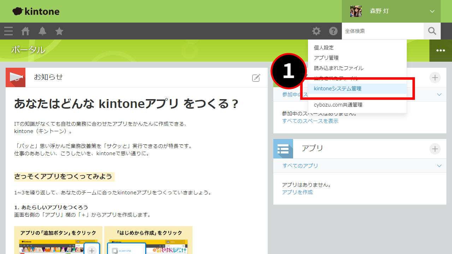
Task: Expand the user account menu arrow
Action: [x=432, y=11]
